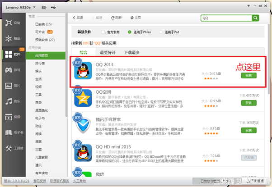Click the search results scrollbar
Screen dimensions: 272x187
[269, 59]
